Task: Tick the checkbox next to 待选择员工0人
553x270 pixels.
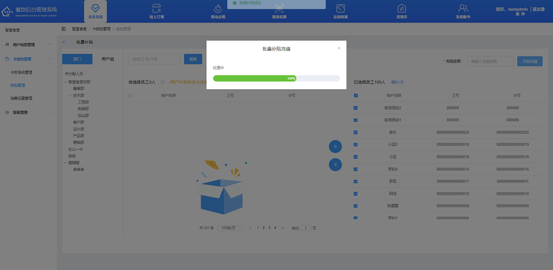Action: click(x=163, y=82)
